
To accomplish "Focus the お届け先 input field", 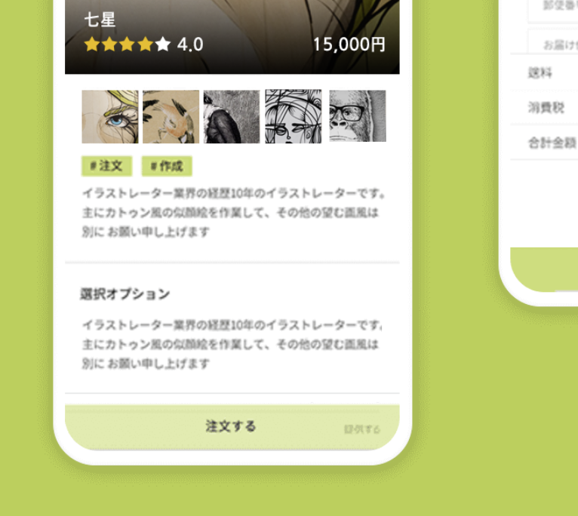I will point(553,41).
